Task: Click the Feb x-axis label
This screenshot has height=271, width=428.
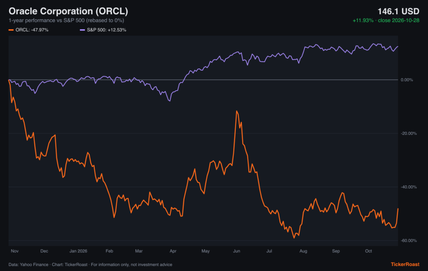Action: 109,251
